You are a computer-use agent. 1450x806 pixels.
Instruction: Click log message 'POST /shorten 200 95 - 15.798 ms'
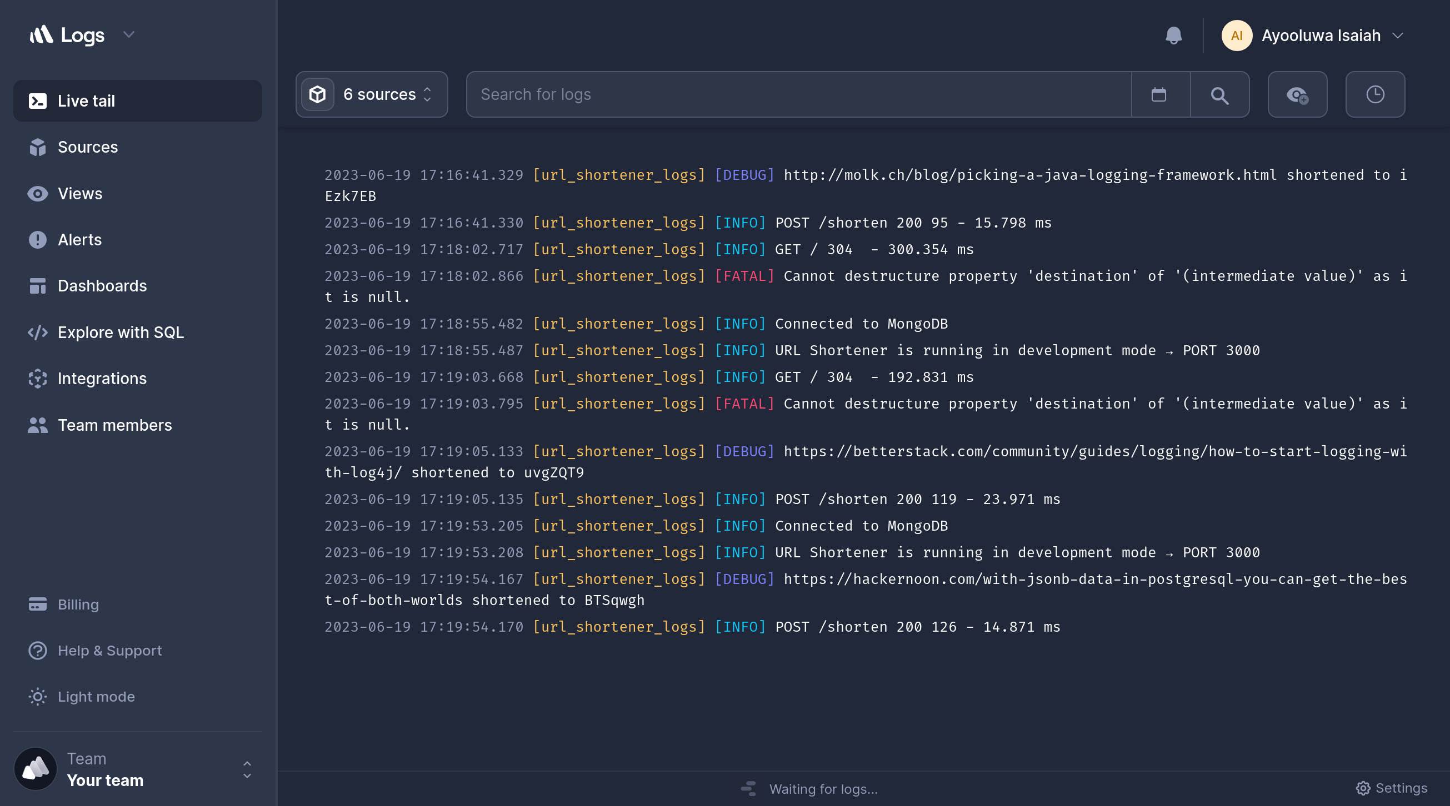[x=913, y=223]
